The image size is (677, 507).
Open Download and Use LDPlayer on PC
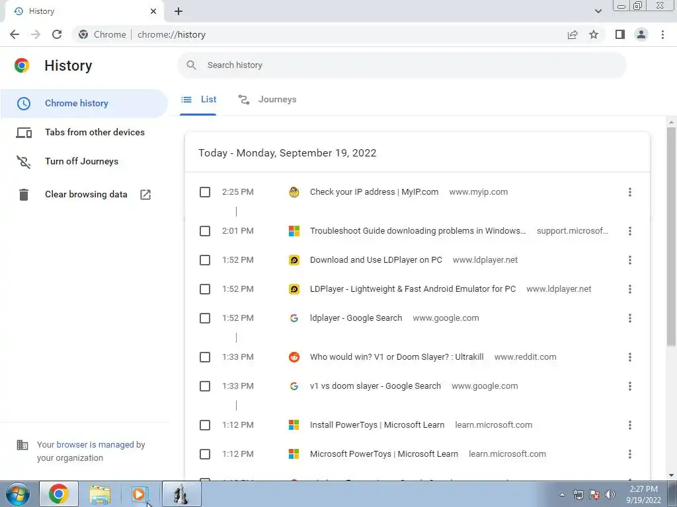point(376,260)
